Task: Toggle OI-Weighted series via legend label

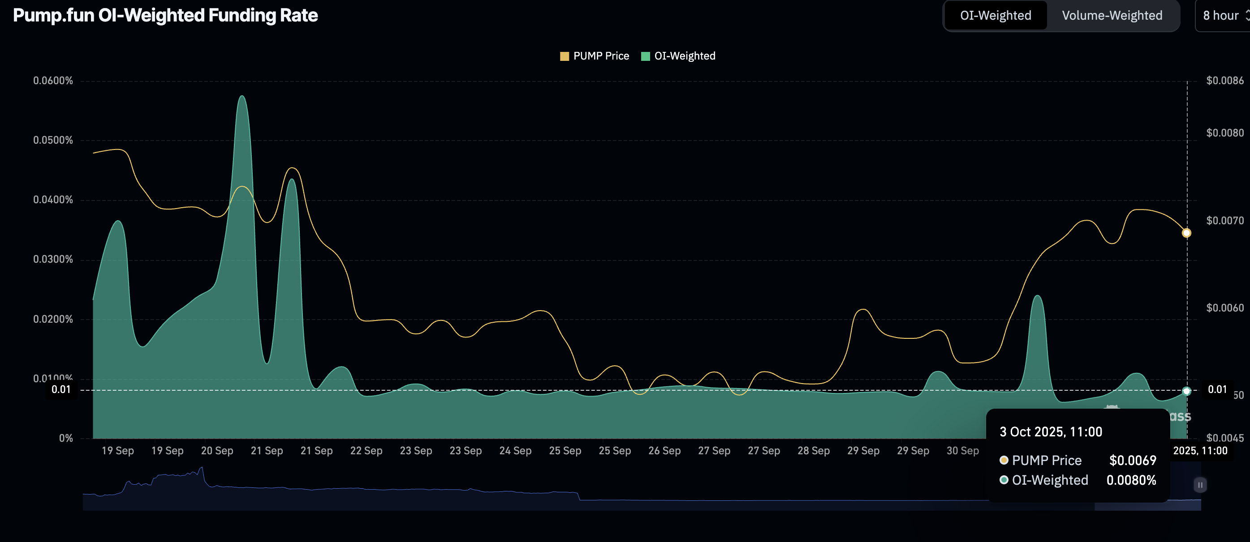Action: pyautogui.click(x=684, y=56)
